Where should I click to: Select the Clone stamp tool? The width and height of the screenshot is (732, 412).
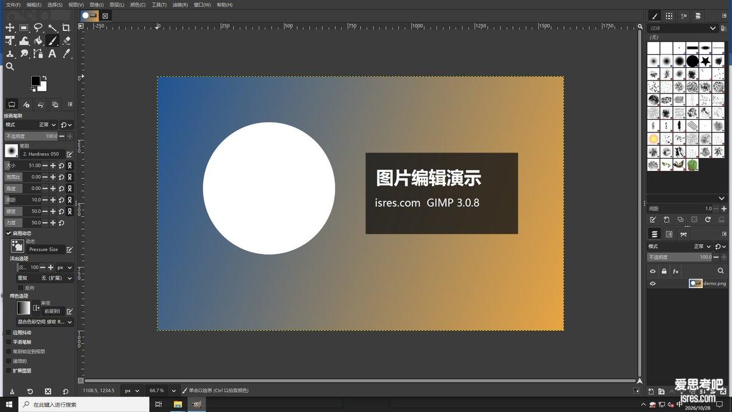click(x=10, y=54)
